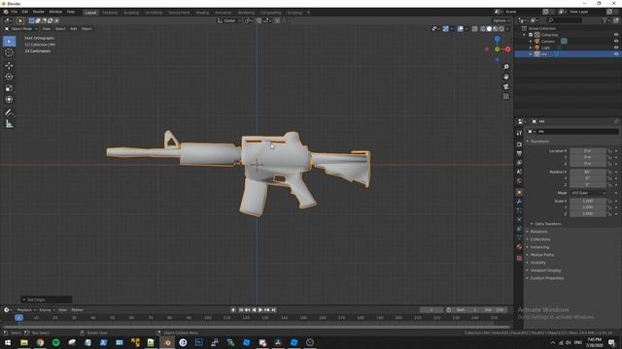Open the Output properties tab

[519, 153]
